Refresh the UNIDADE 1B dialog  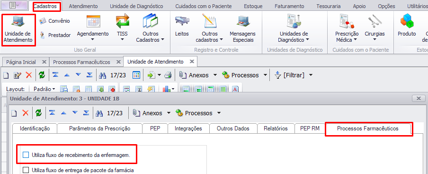38,113
